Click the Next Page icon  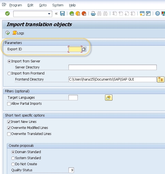(127, 14)
